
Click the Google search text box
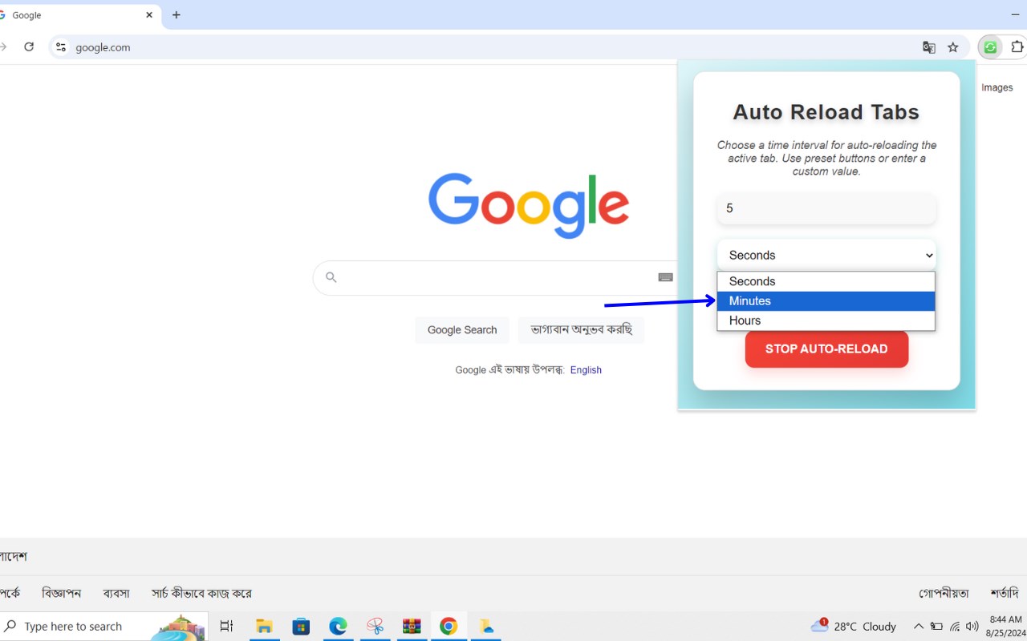[493, 277]
